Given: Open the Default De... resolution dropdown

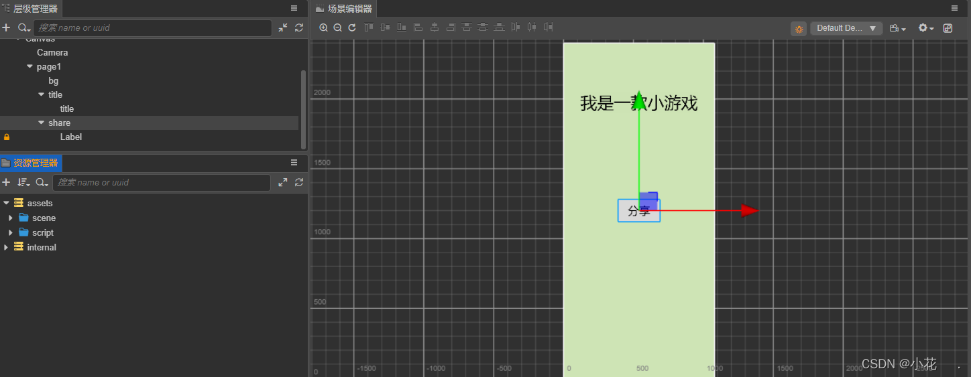Looking at the screenshot, I should click(x=846, y=28).
